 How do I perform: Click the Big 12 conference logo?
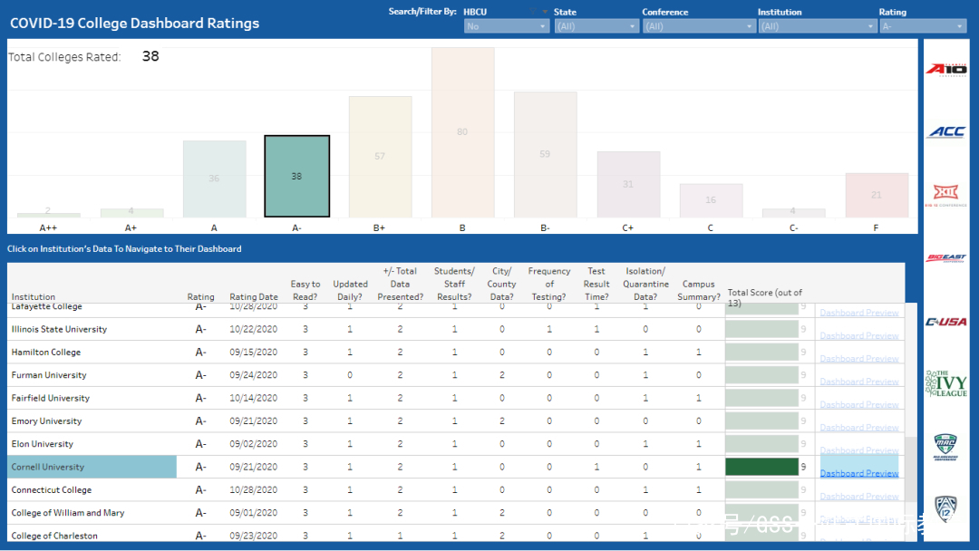click(x=945, y=195)
